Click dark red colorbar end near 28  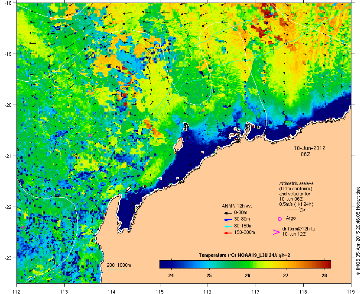[x=327, y=264]
